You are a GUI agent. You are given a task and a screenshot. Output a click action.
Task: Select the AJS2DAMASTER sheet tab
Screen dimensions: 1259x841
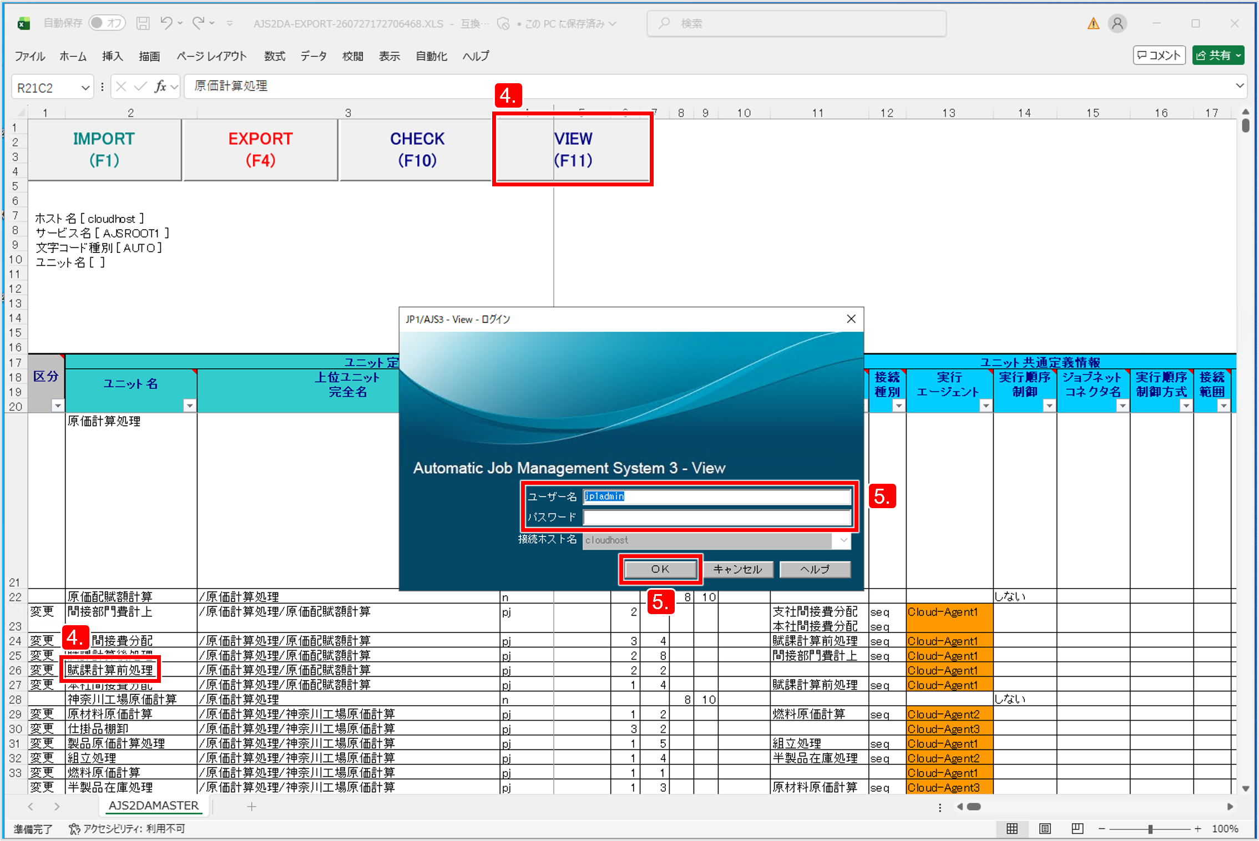pos(154,806)
